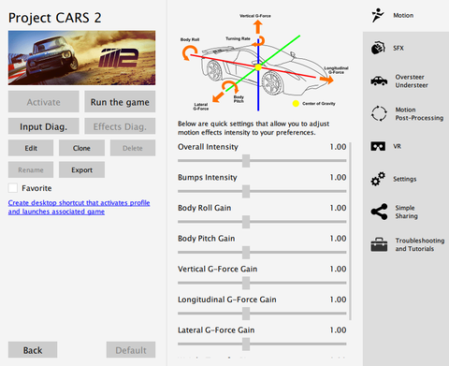Click the Motion running-figure icon

[378, 15]
